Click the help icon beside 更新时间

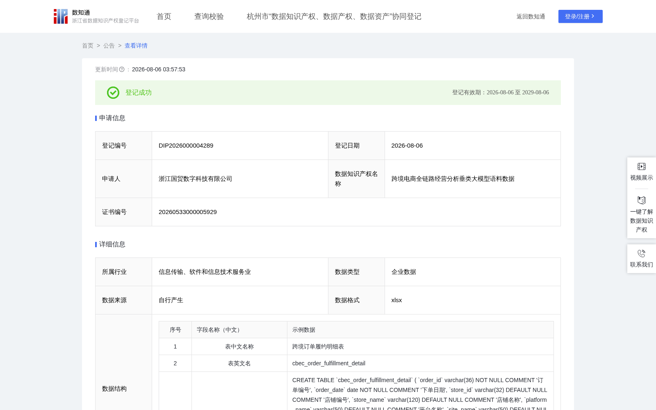pyautogui.click(x=122, y=70)
